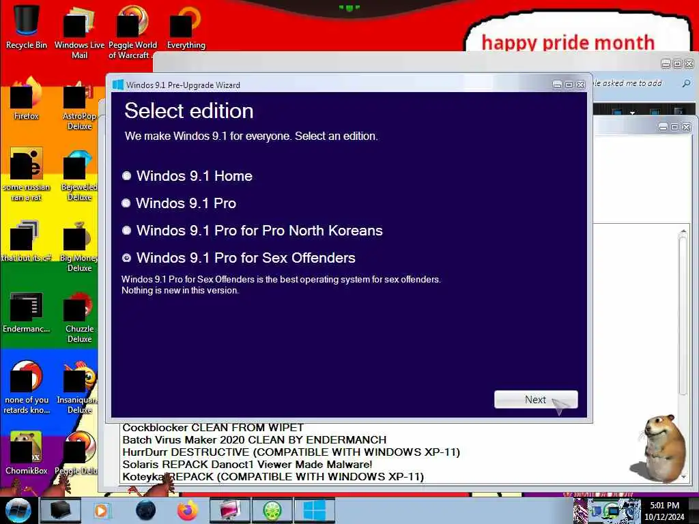
Task: Open Big Money Deluxe desktop icon
Action: tap(79, 246)
